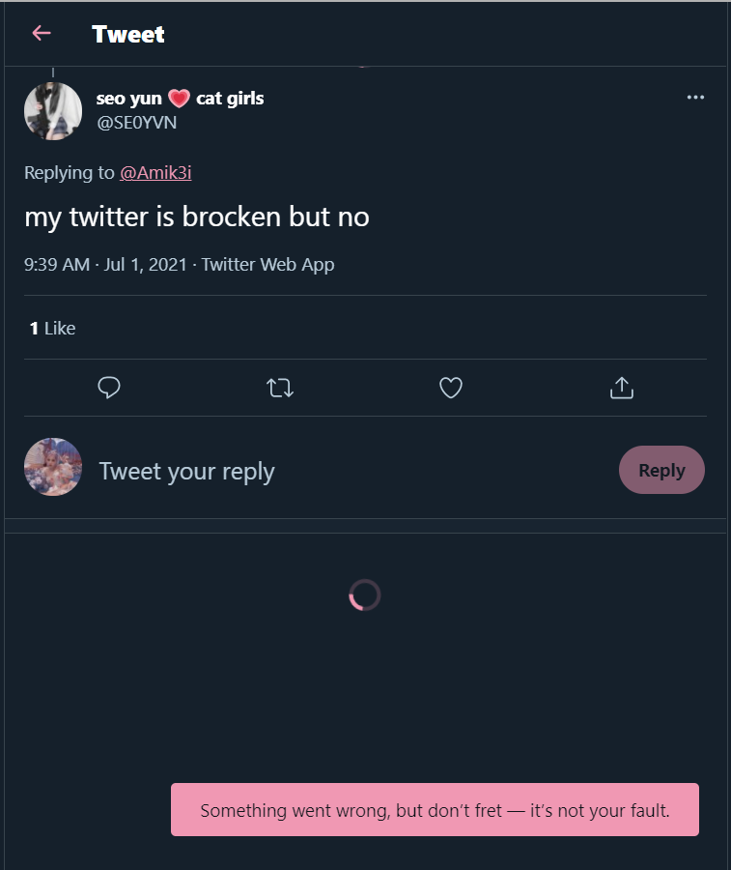
Task: Dismiss the 'Something went wrong' pink toast
Action: click(435, 809)
